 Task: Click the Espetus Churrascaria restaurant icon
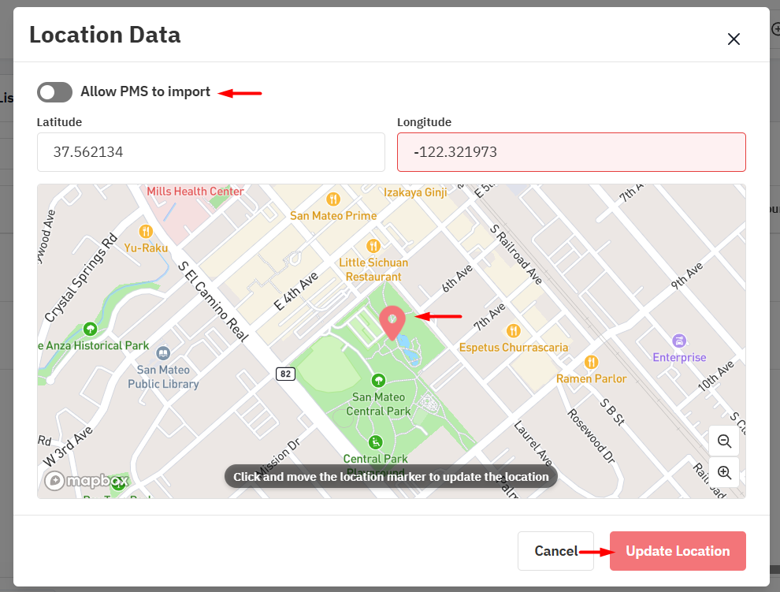514,330
